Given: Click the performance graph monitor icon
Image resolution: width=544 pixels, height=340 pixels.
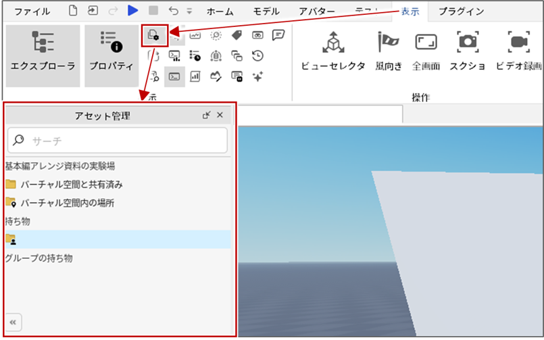Looking at the screenshot, I should [195, 35].
